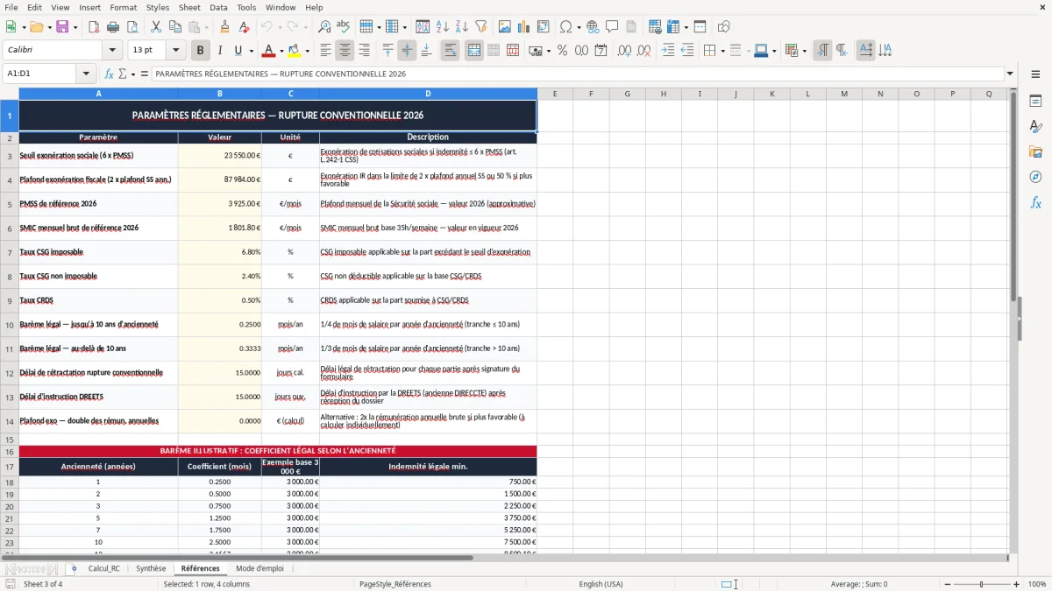The width and height of the screenshot is (1052, 591).
Task: Click column D header
Action: 428,94
